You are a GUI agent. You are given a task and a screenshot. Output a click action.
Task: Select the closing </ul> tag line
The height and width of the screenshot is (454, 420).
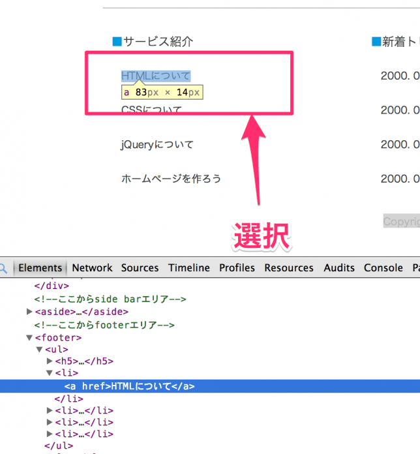pyautogui.click(x=59, y=446)
